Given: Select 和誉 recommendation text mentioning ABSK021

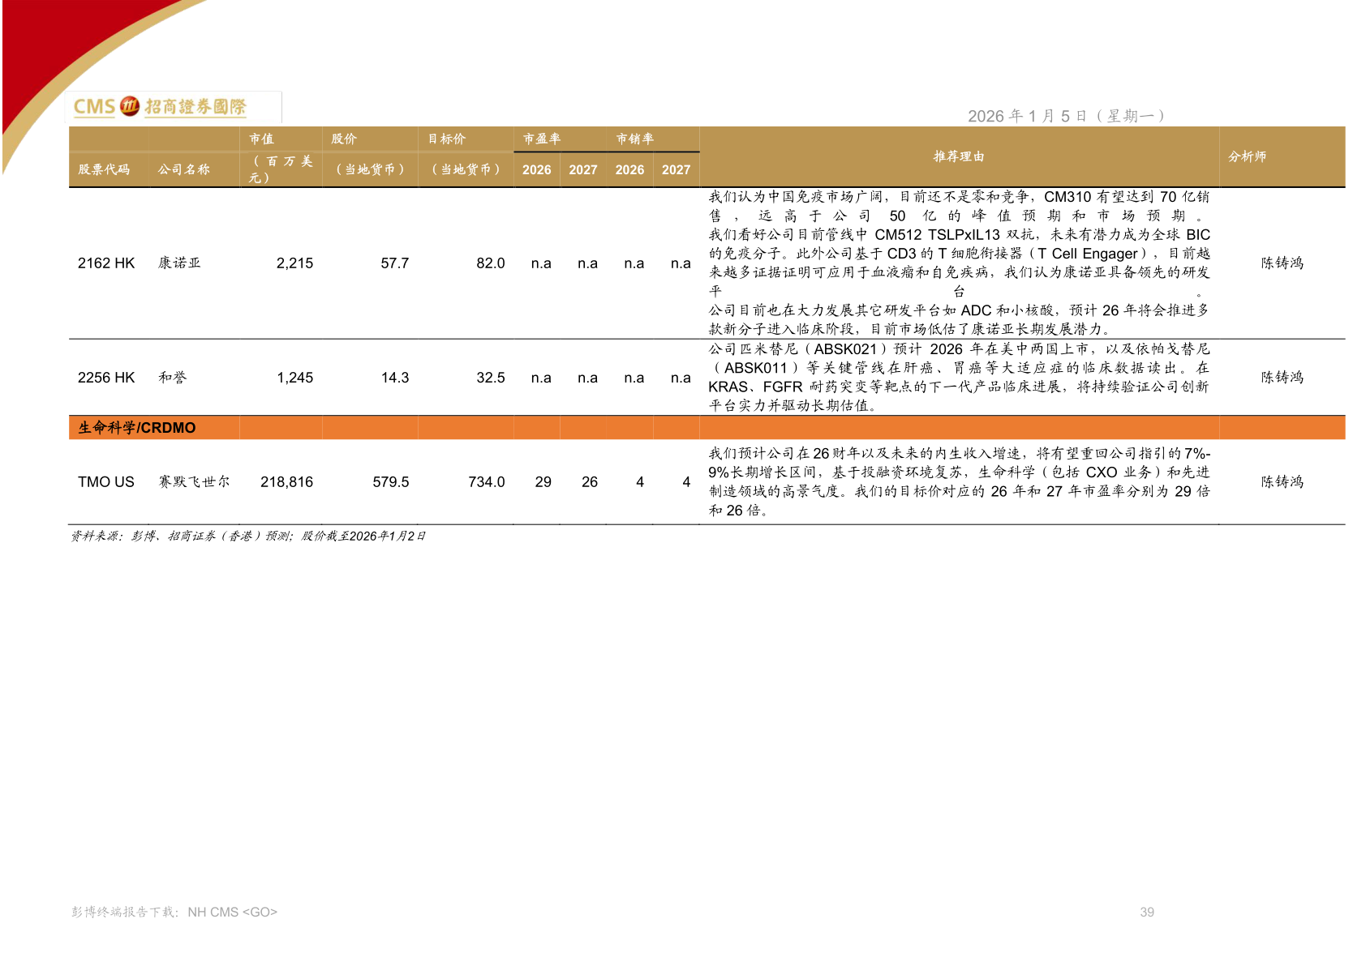Looking at the screenshot, I should pyautogui.click(x=959, y=378).
